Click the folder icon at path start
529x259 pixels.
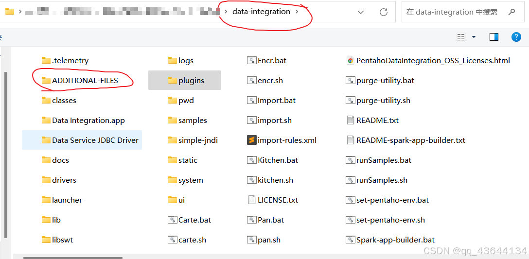tap(9, 12)
